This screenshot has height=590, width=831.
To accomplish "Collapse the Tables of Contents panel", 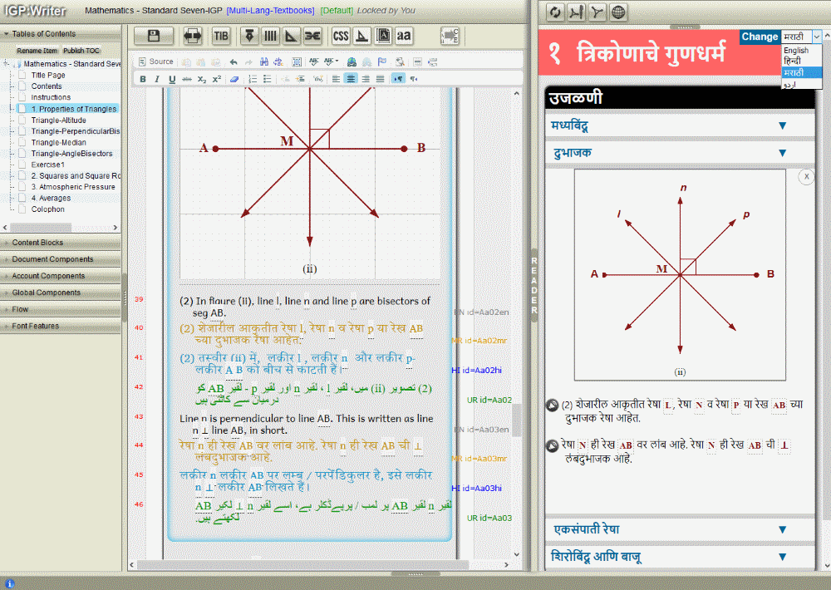I will point(61,33).
